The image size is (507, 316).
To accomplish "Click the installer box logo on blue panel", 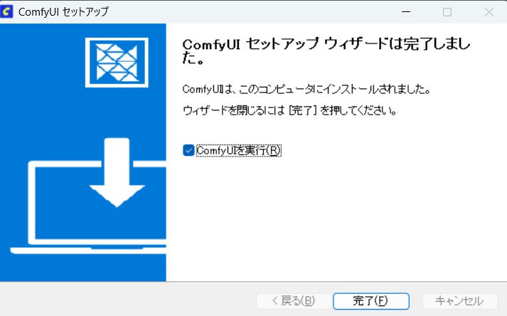I will click(117, 63).
